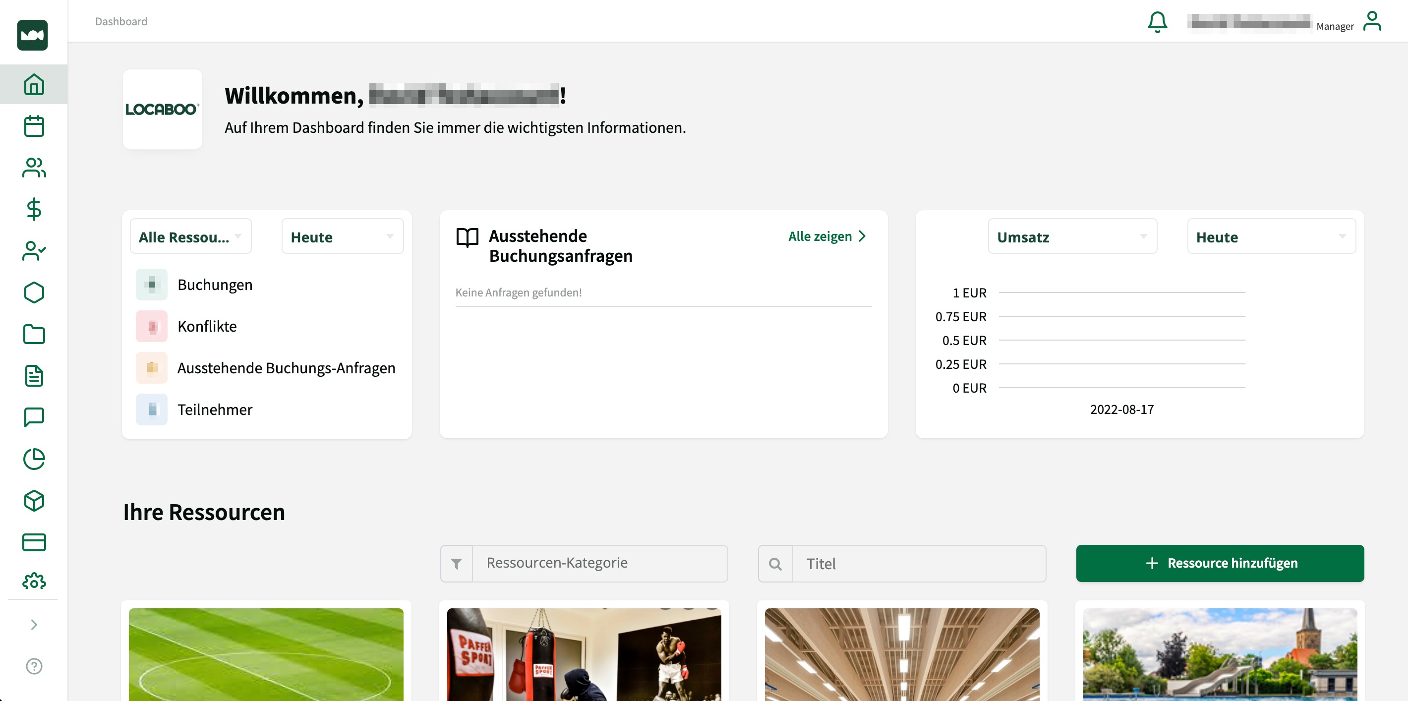Open notifications bell icon
The height and width of the screenshot is (701, 1408).
1157,22
